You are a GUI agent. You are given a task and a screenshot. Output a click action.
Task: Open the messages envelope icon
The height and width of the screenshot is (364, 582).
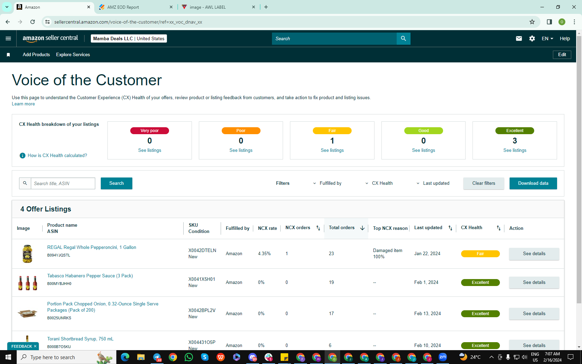click(x=519, y=38)
